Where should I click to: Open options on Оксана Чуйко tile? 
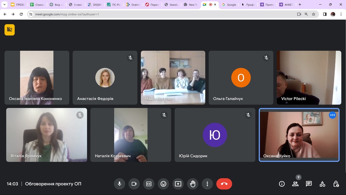coord(332,115)
